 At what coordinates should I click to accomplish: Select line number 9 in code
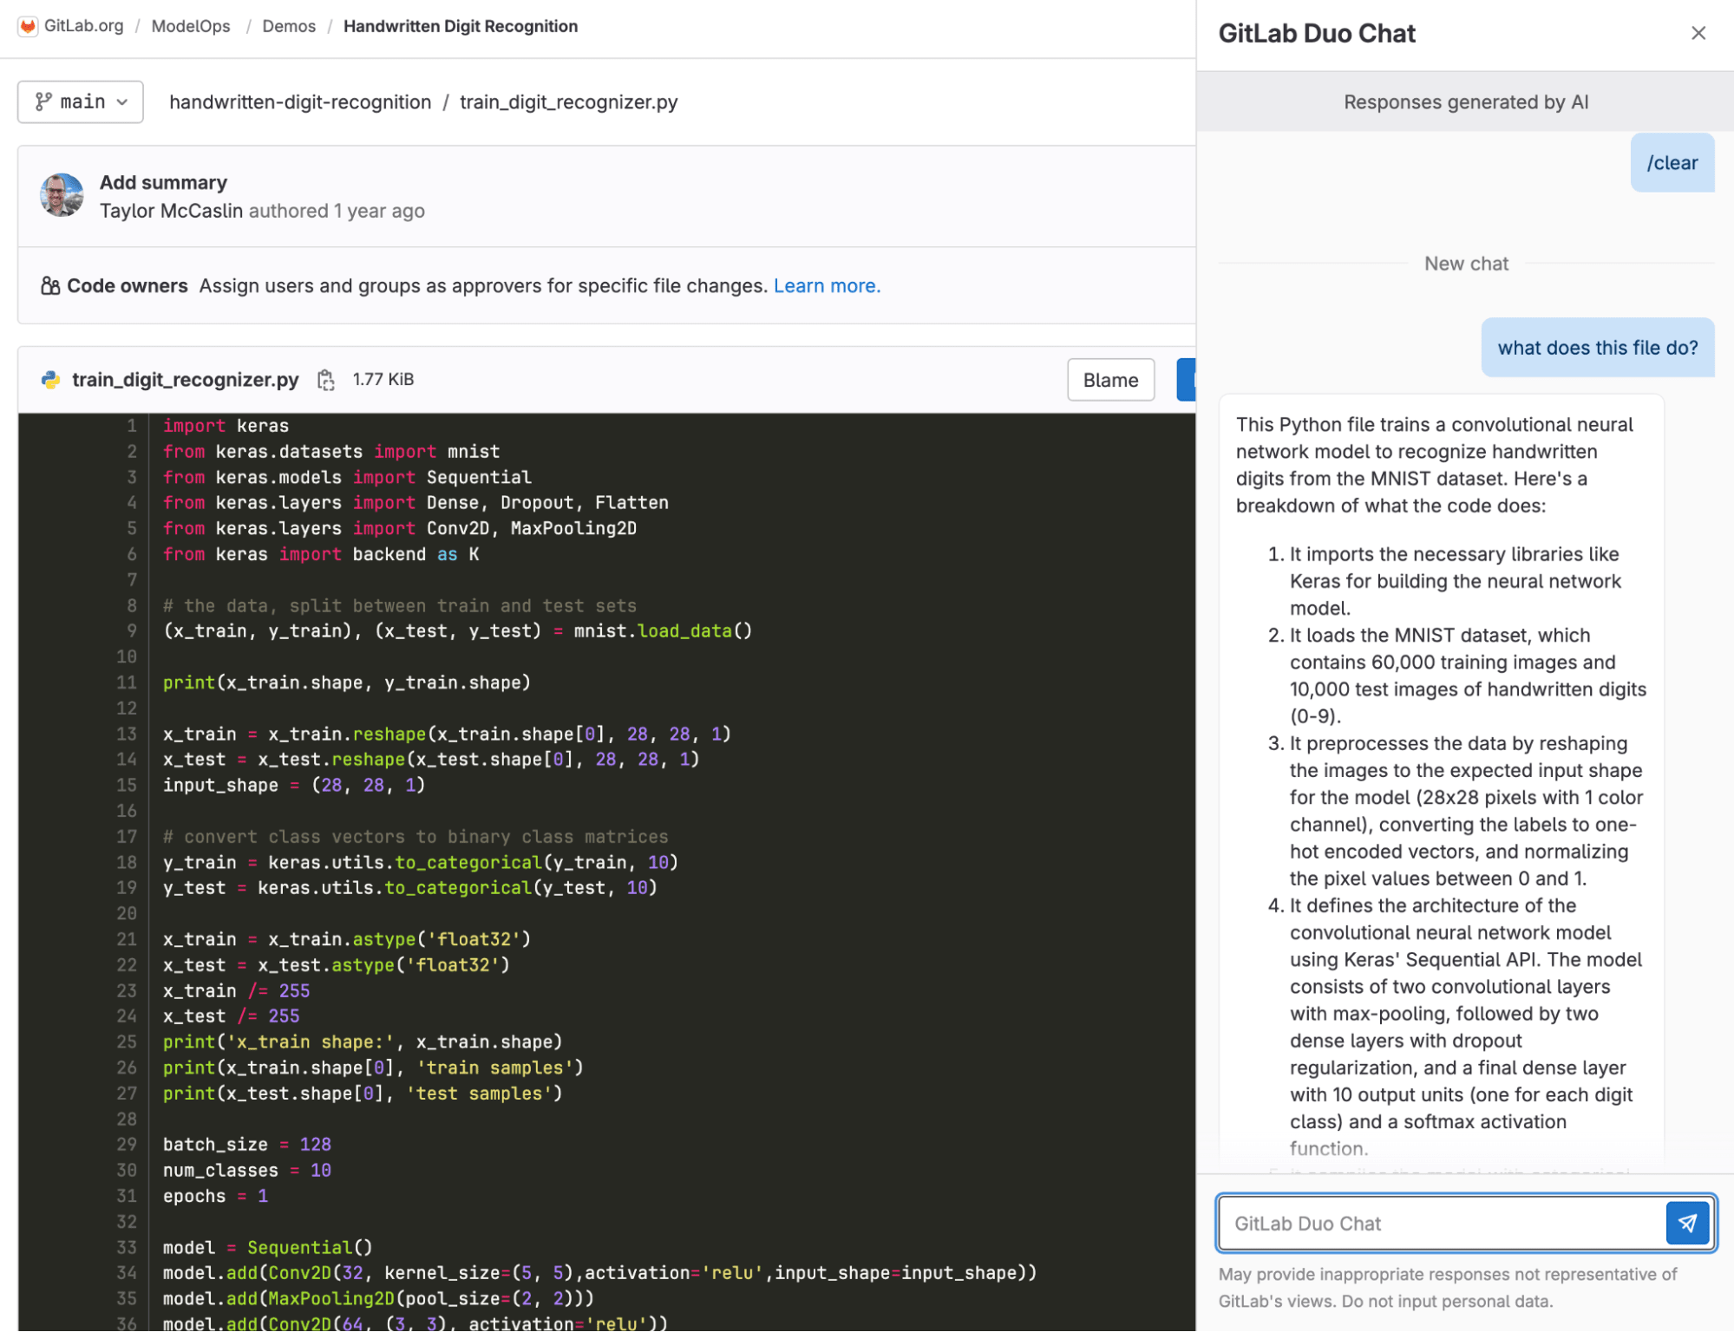tap(132, 631)
